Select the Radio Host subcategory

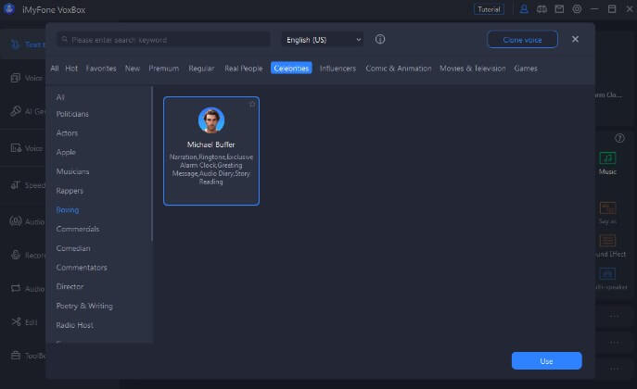point(75,325)
